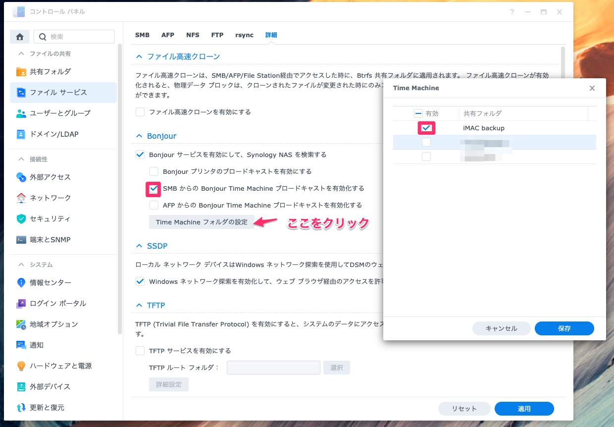Click the 共有フォルダ column header
The height and width of the screenshot is (427, 614).
point(482,113)
